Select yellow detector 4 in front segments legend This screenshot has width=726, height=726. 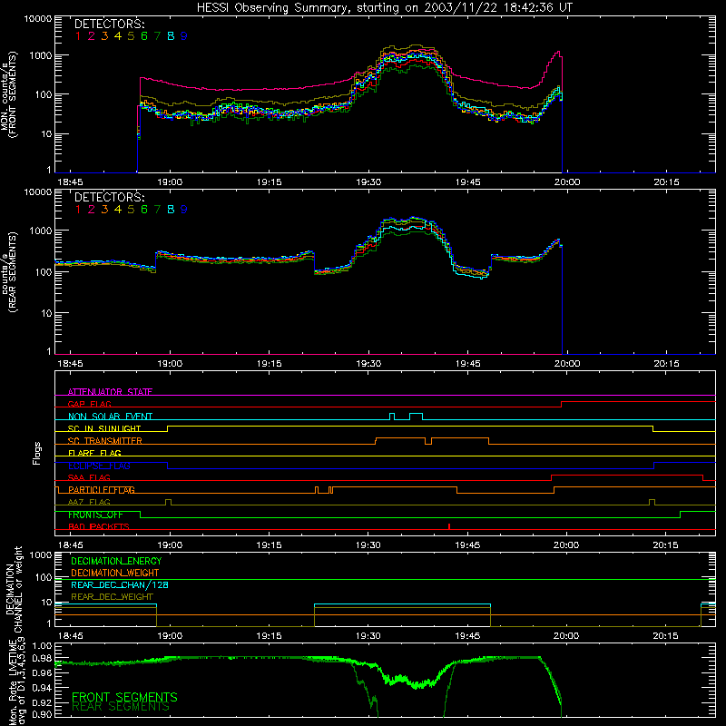click(x=118, y=36)
